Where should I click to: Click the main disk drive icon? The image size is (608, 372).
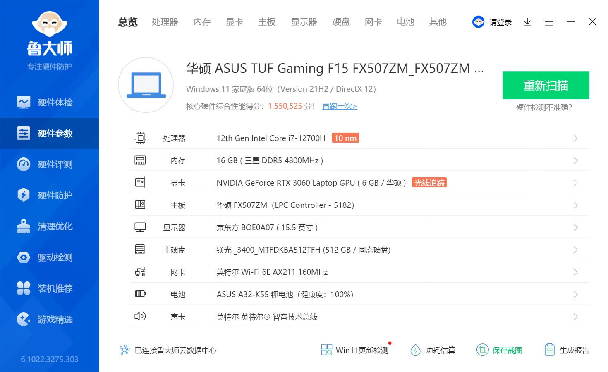(x=140, y=249)
